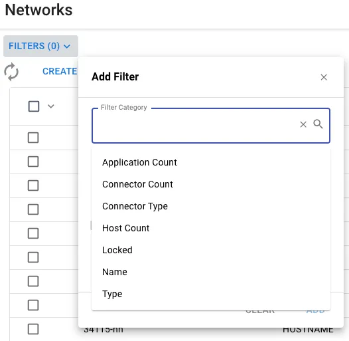Click the refresh networks icon
The width and height of the screenshot is (349, 341).
pos(11,72)
